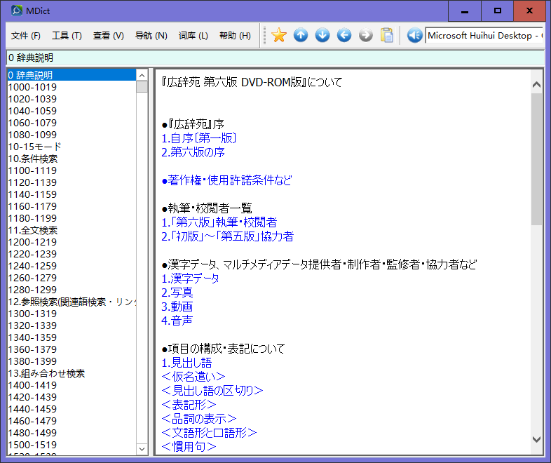The height and width of the screenshot is (463, 551).
Task: Select 11.全文検索 in the word list
Action: point(32,230)
